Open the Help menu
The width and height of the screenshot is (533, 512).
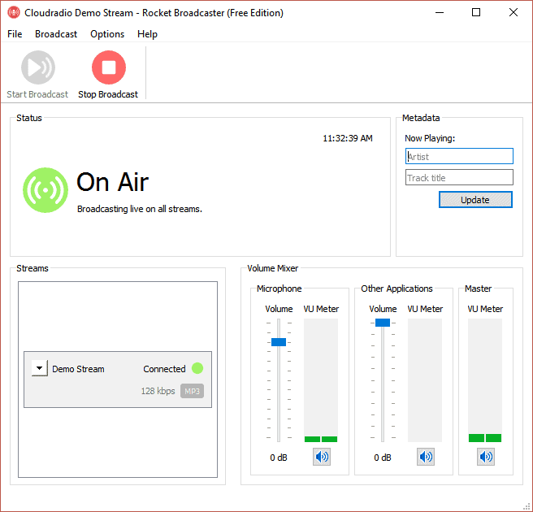[x=147, y=34]
